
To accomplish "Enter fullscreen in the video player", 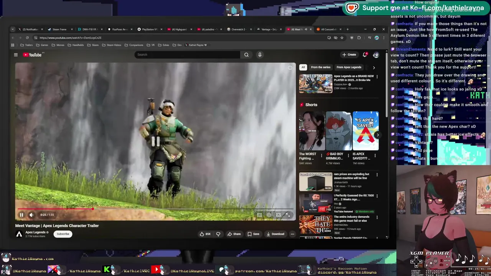I will pos(288,215).
